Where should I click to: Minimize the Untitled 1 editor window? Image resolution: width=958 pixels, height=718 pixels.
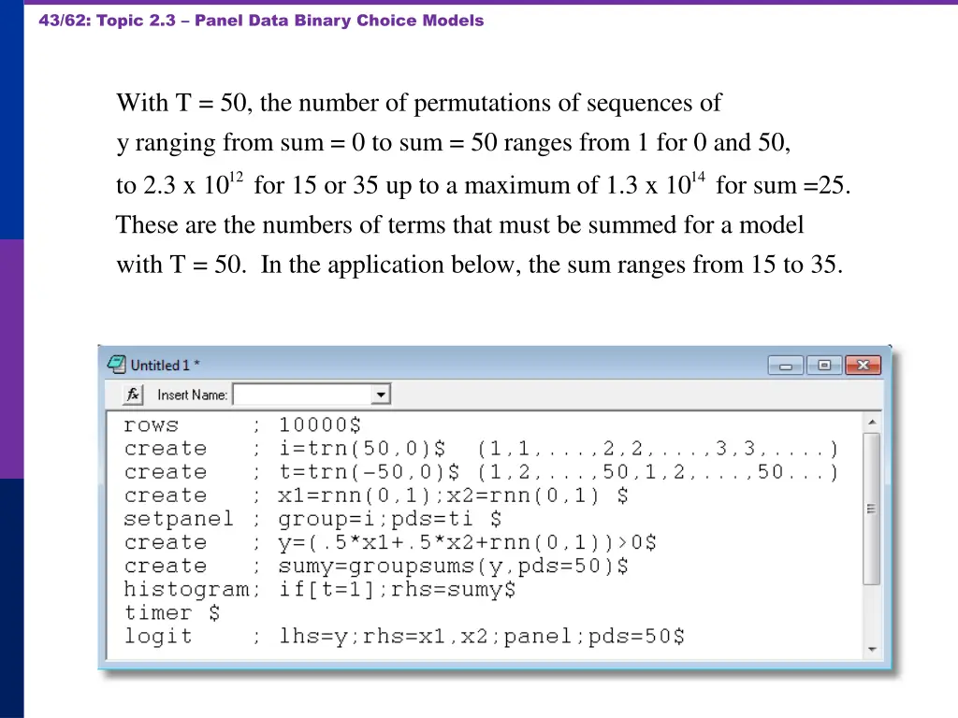[784, 365]
